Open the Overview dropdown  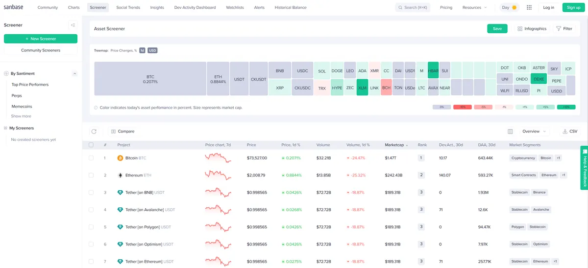tap(534, 131)
